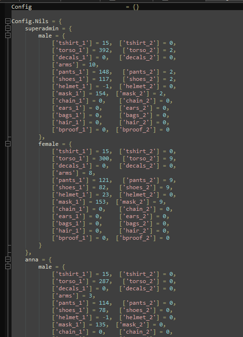This screenshot has height=337, width=243.
Task: Collapse the Config.Nils code block
Action: [8, 21]
